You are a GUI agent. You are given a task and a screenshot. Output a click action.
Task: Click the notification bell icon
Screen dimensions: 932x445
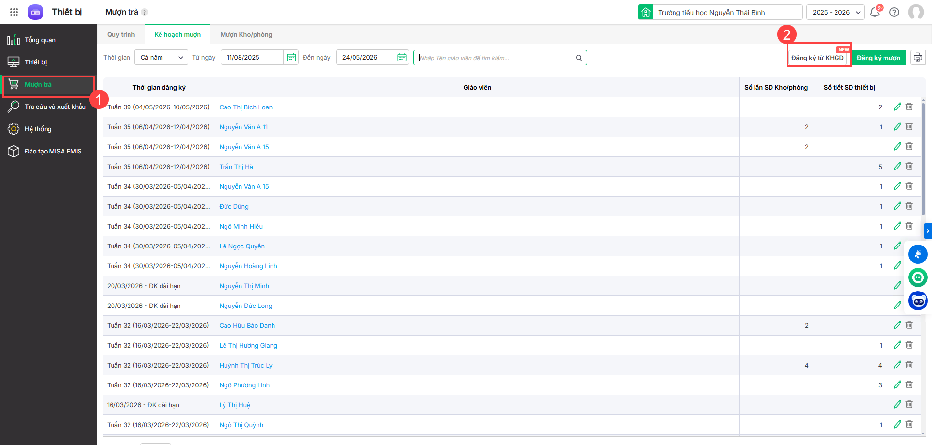point(875,13)
